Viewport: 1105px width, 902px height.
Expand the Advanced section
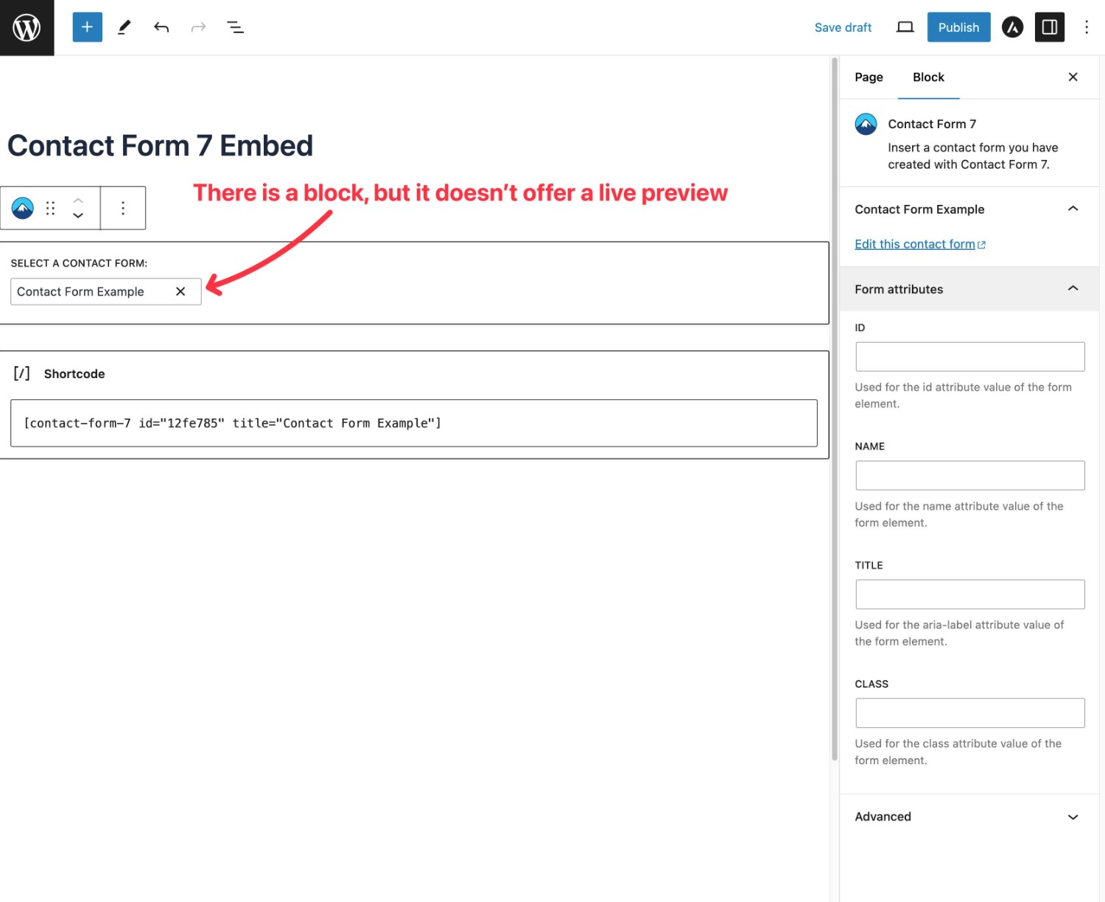pyautogui.click(x=969, y=817)
